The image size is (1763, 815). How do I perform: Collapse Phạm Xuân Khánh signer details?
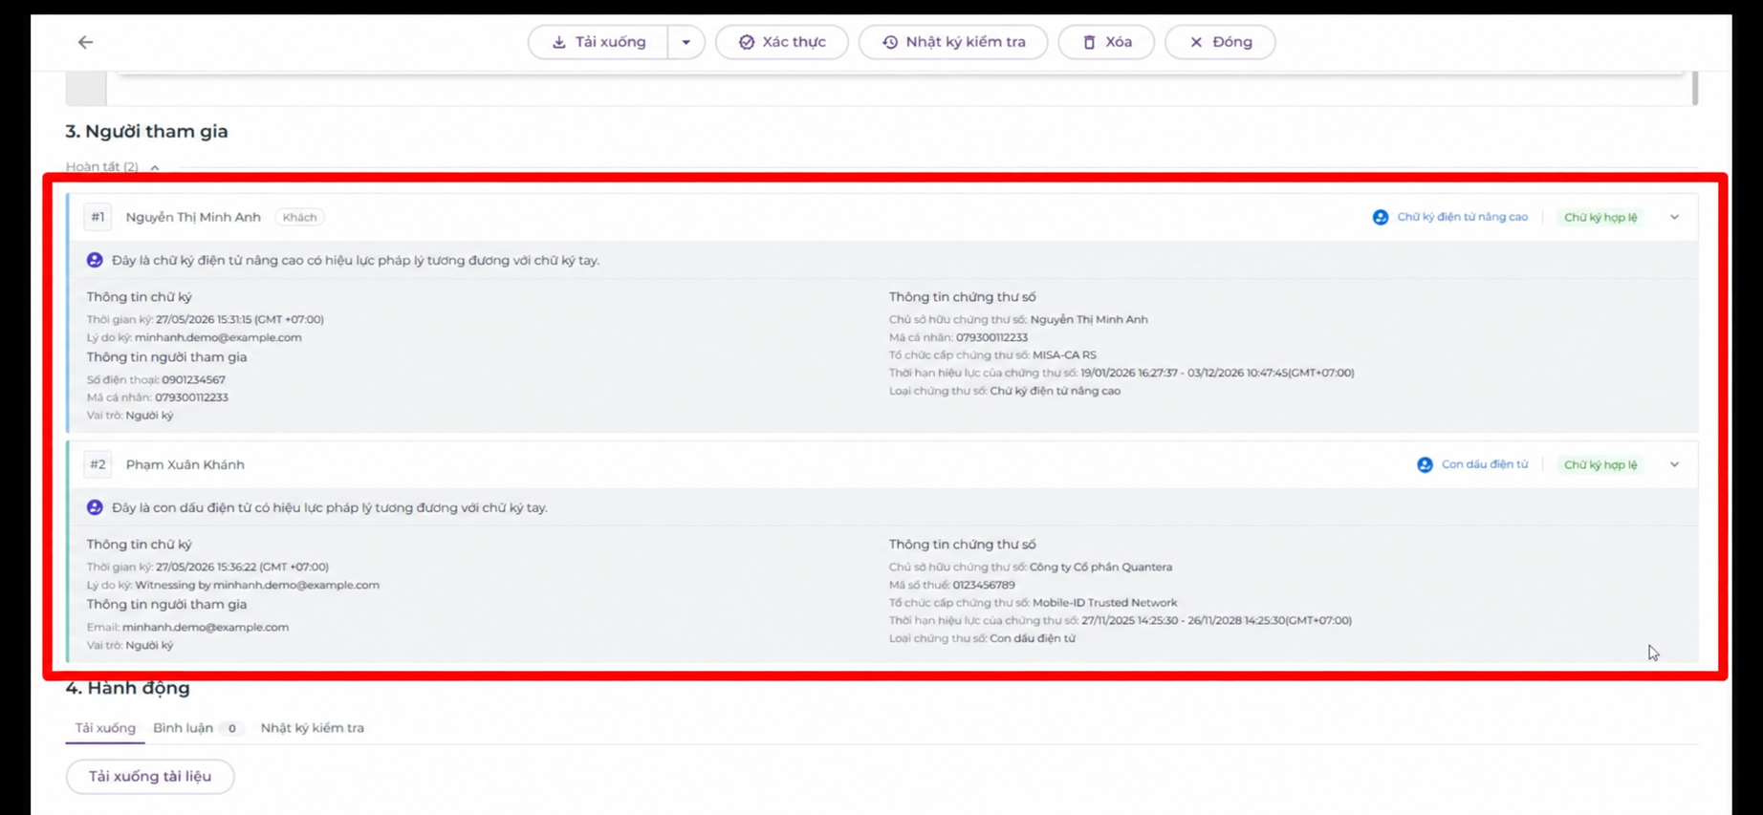[1674, 464]
